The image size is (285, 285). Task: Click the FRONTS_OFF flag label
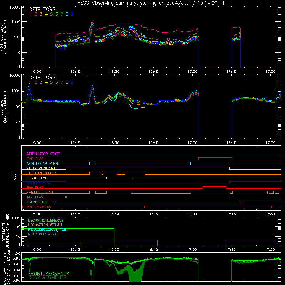point(37,202)
